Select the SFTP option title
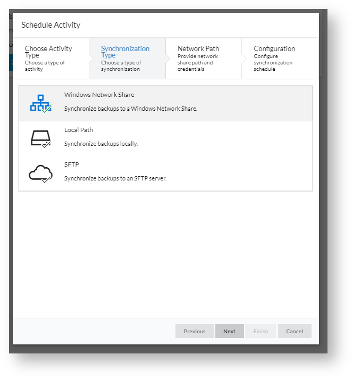The height and width of the screenshot is (379, 353). (71, 164)
